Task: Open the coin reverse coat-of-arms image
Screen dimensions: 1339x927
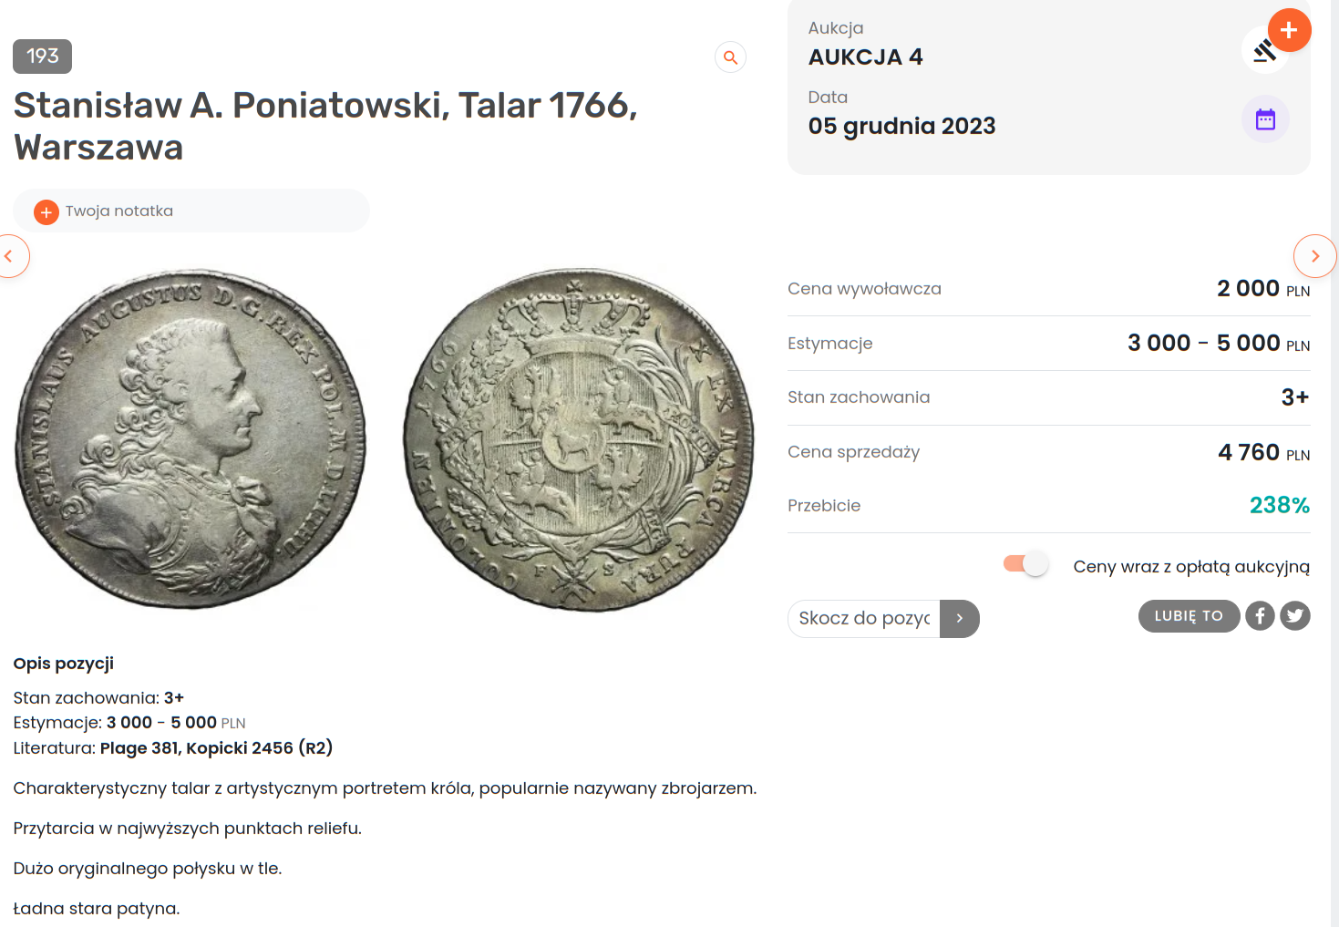Action: 579,439
